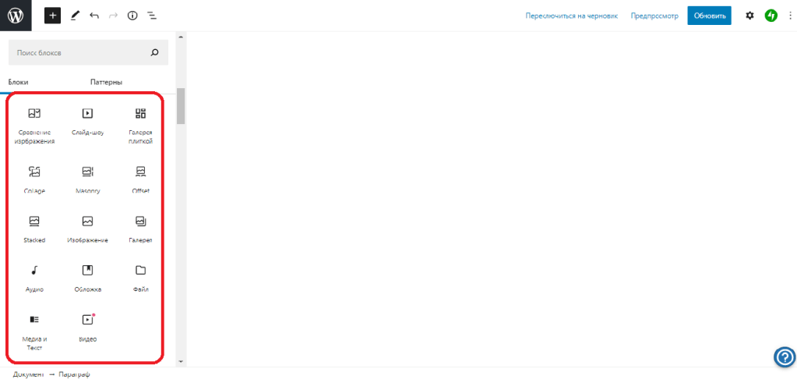Viewport: 797px width, 379px height.
Task: Click the WordPress logo icon
Action: tap(16, 15)
